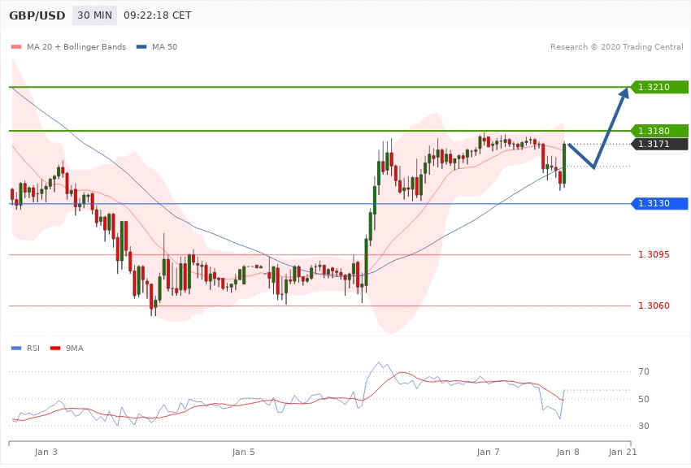691x468 pixels.
Task: Click the Jan 5 date axis label
Action: coord(243,451)
